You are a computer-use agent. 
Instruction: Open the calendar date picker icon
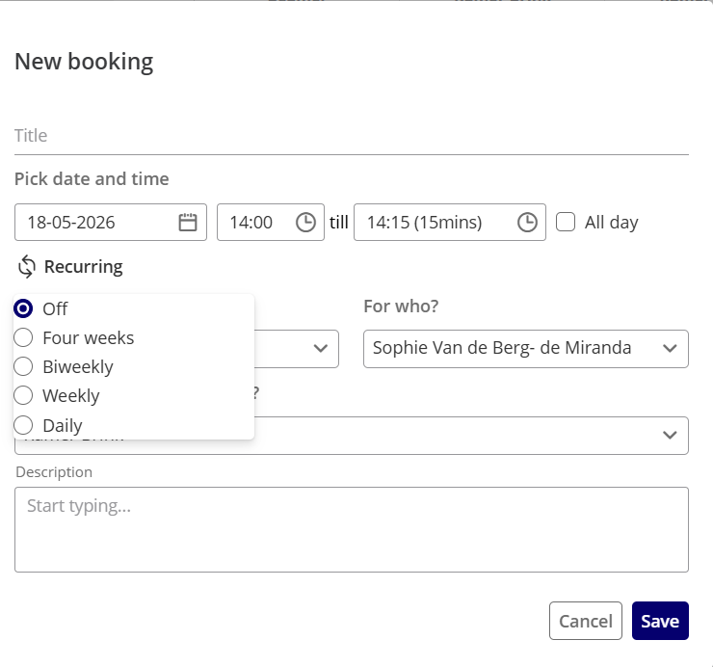coord(187,223)
